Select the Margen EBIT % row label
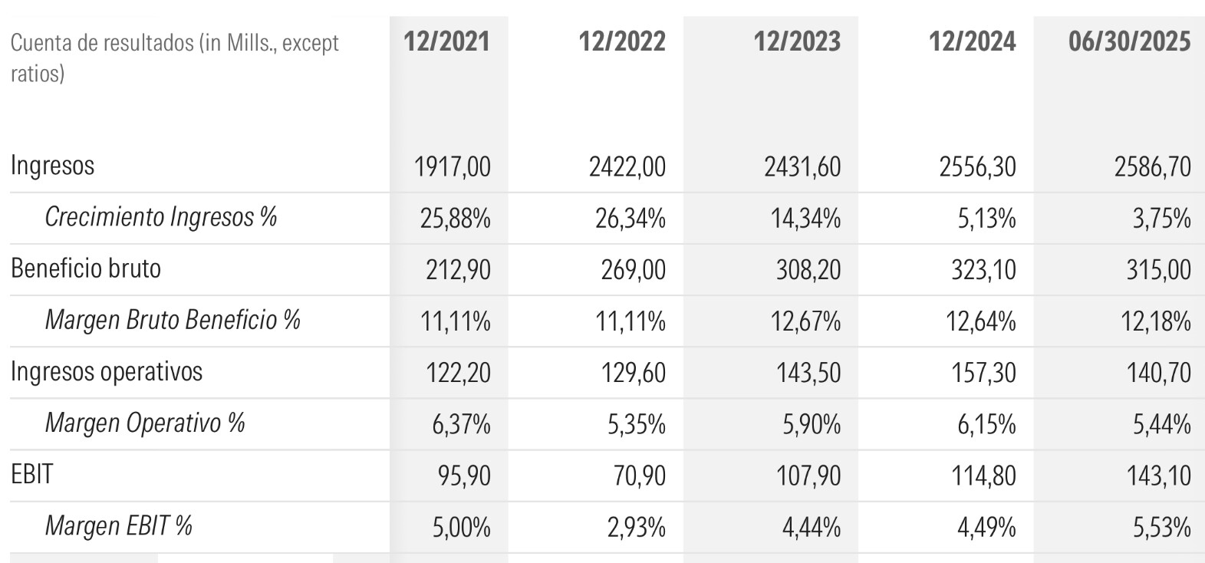This screenshot has width=1205, height=563. click(x=119, y=526)
